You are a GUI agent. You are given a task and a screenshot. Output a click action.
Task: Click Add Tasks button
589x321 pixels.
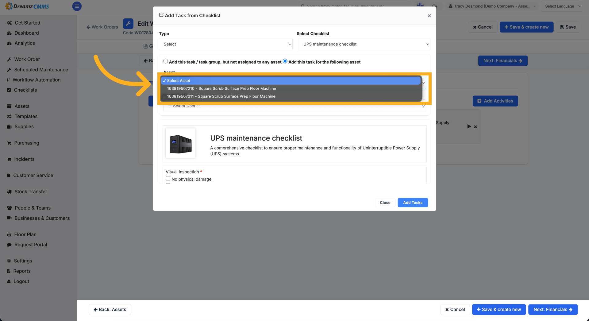413,203
